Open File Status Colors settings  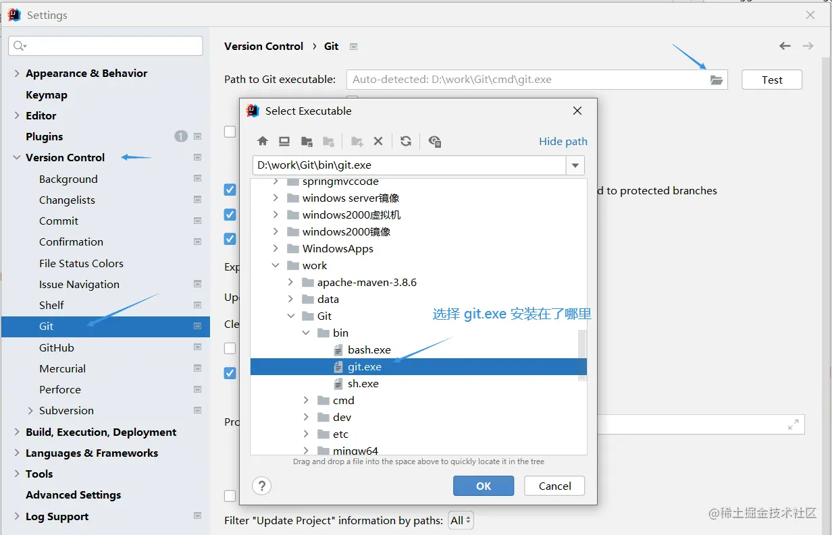81,263
